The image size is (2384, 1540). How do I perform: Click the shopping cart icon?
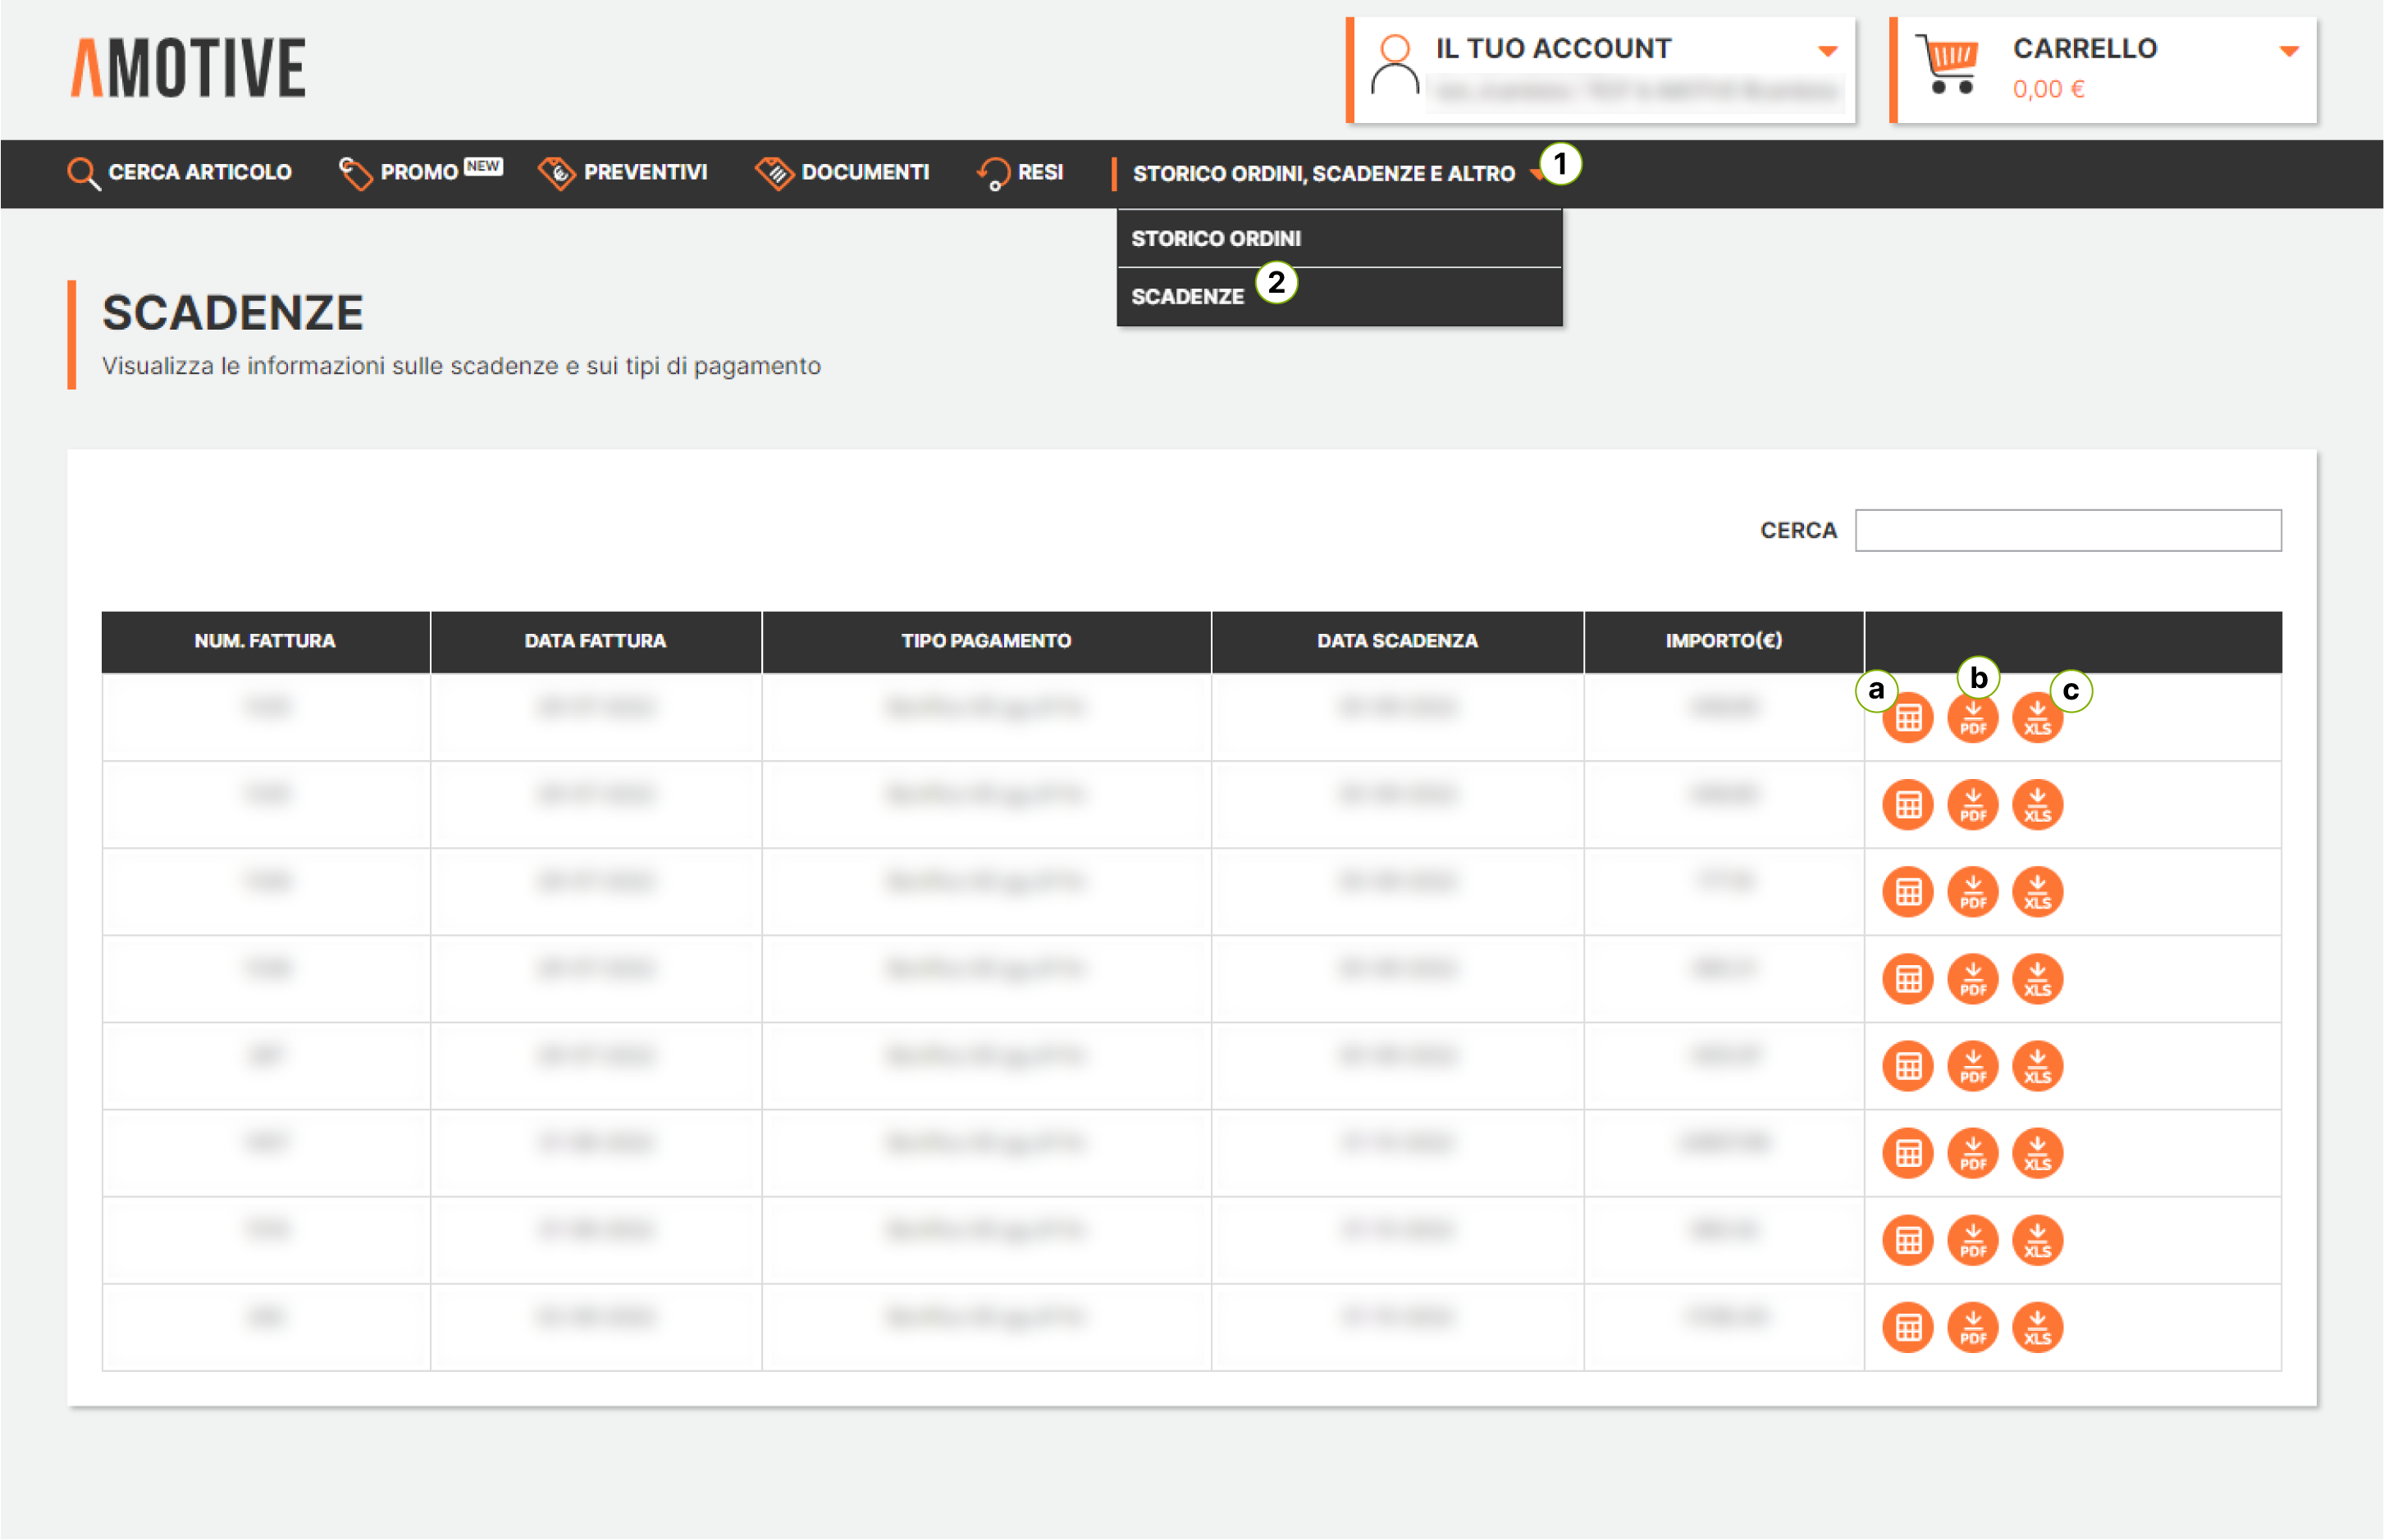(1947, 65)
